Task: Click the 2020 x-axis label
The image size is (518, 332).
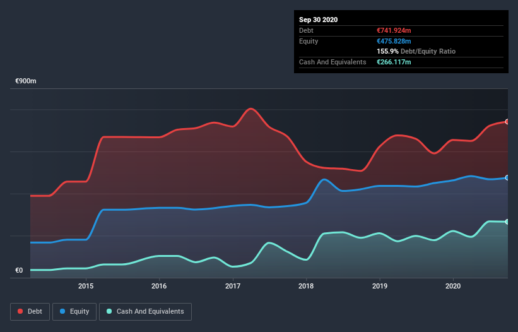Action: (x=453, y=286)
